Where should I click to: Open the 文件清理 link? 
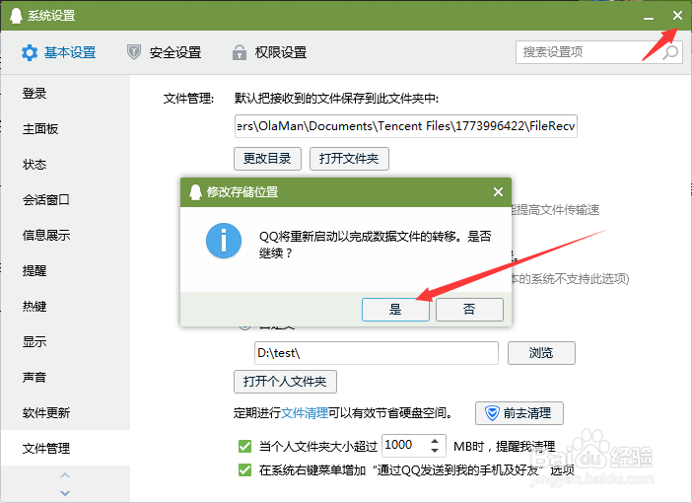305,413
